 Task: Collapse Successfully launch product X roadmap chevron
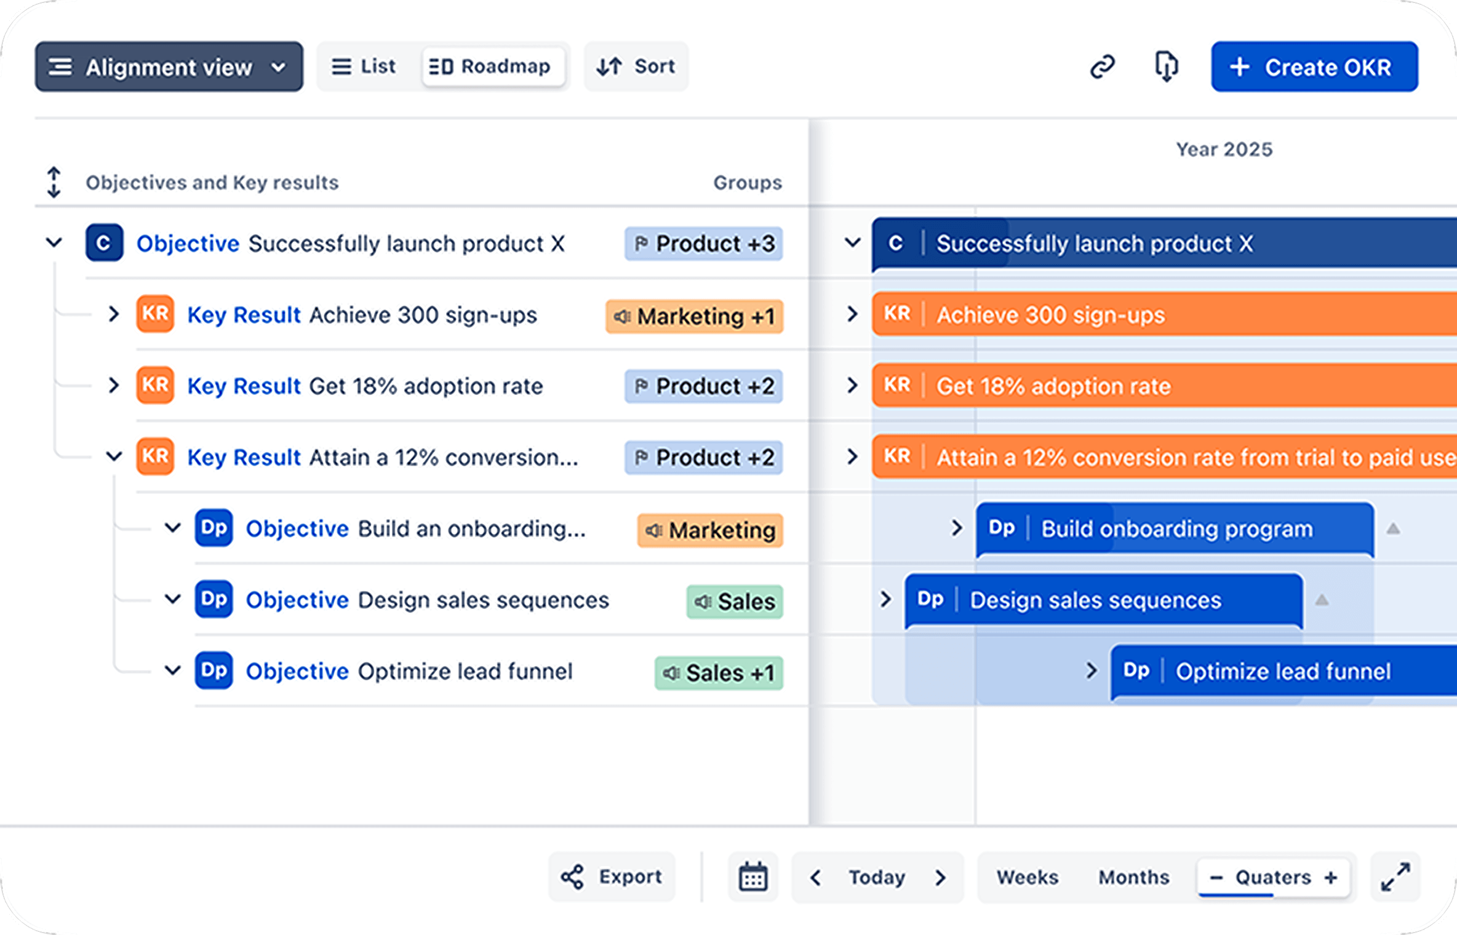point(852,242)
